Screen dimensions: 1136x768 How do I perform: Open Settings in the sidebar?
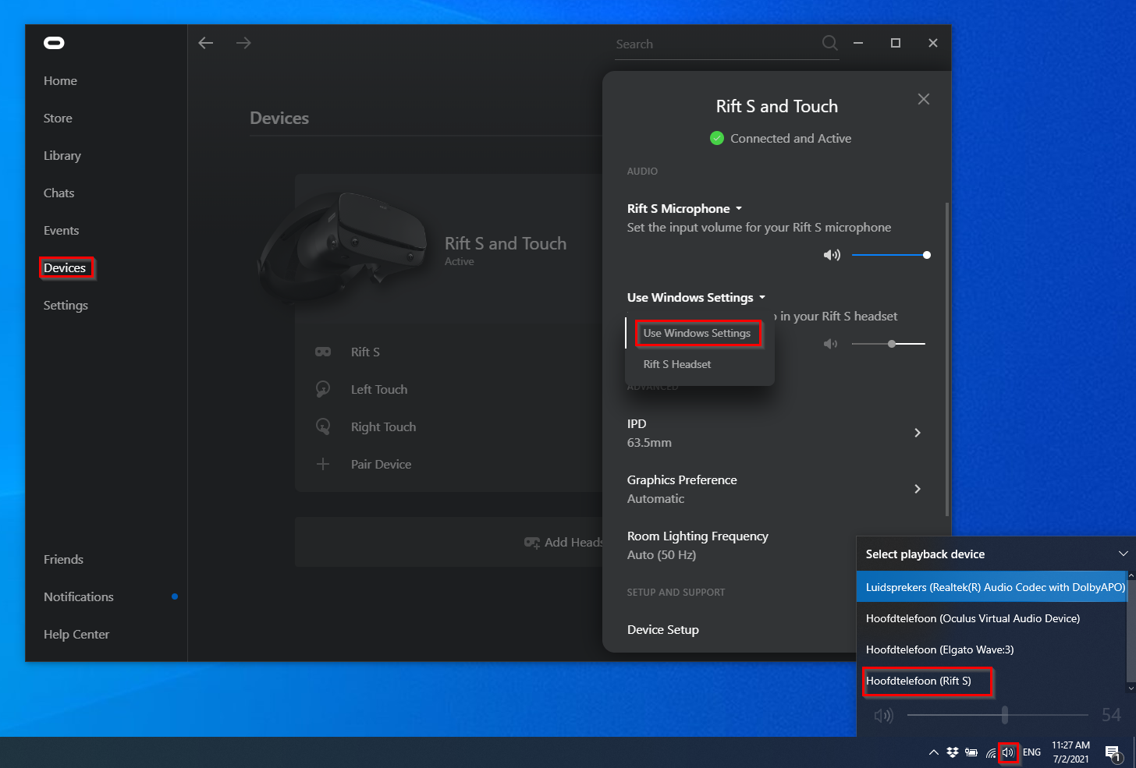(66, 305)
